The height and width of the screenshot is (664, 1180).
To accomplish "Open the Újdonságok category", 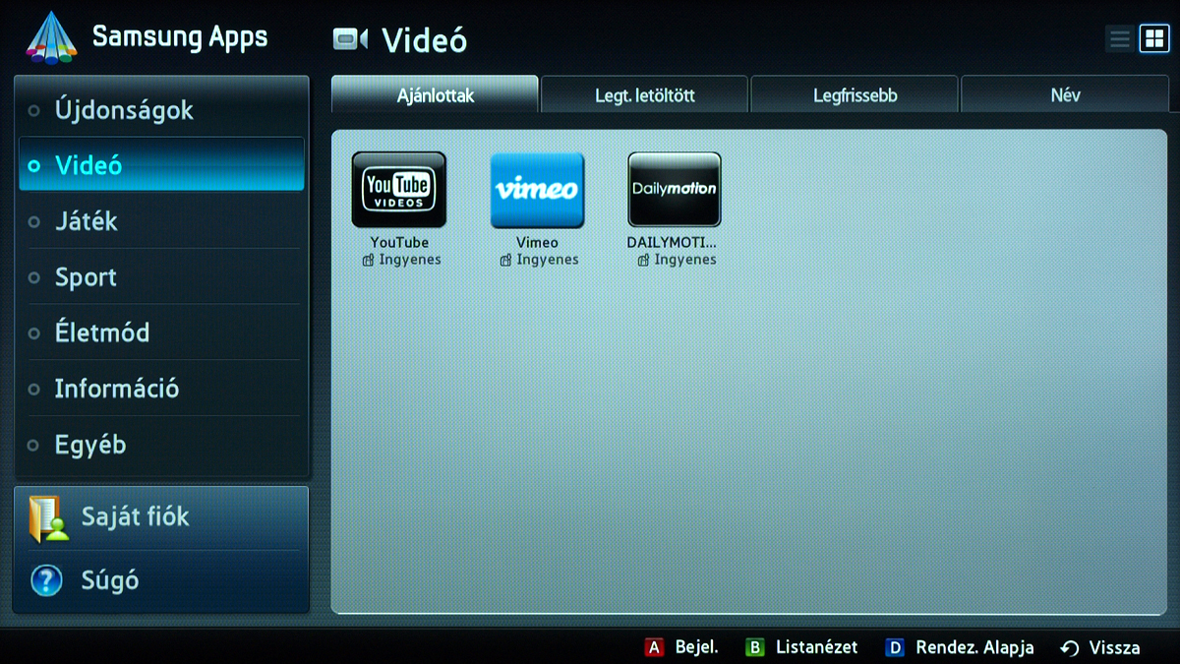I will coord(161,110).
